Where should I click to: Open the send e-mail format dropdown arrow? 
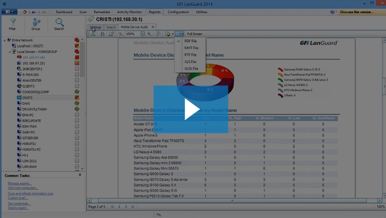(x=183, y=34)
